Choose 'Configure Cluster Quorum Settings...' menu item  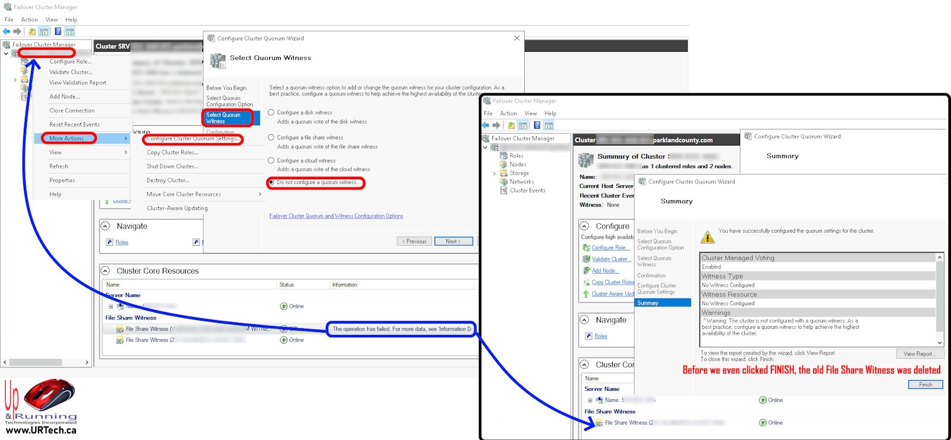click(x=193, y=138)
